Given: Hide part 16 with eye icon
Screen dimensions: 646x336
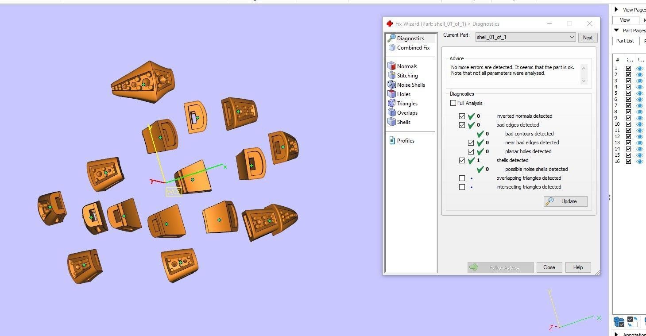Looking at the screenshot, I should pos(639,162).
